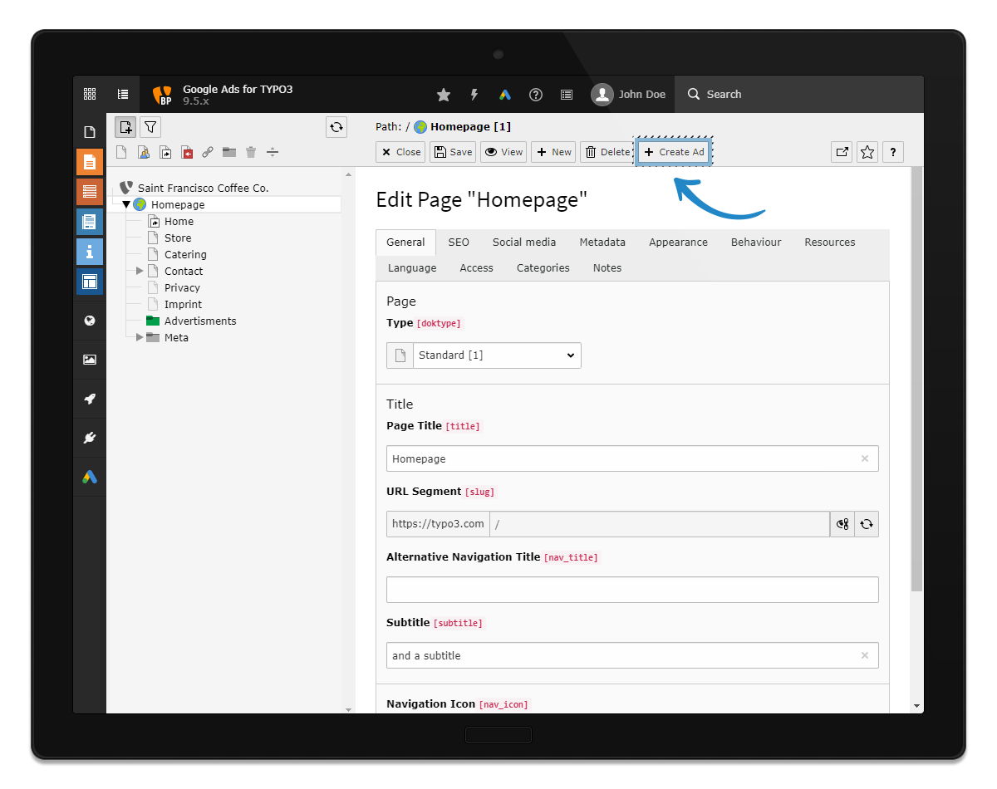Open the Page module in sidebar
Image resolution: width=997 pixels, height=789 pixels.
90,132
